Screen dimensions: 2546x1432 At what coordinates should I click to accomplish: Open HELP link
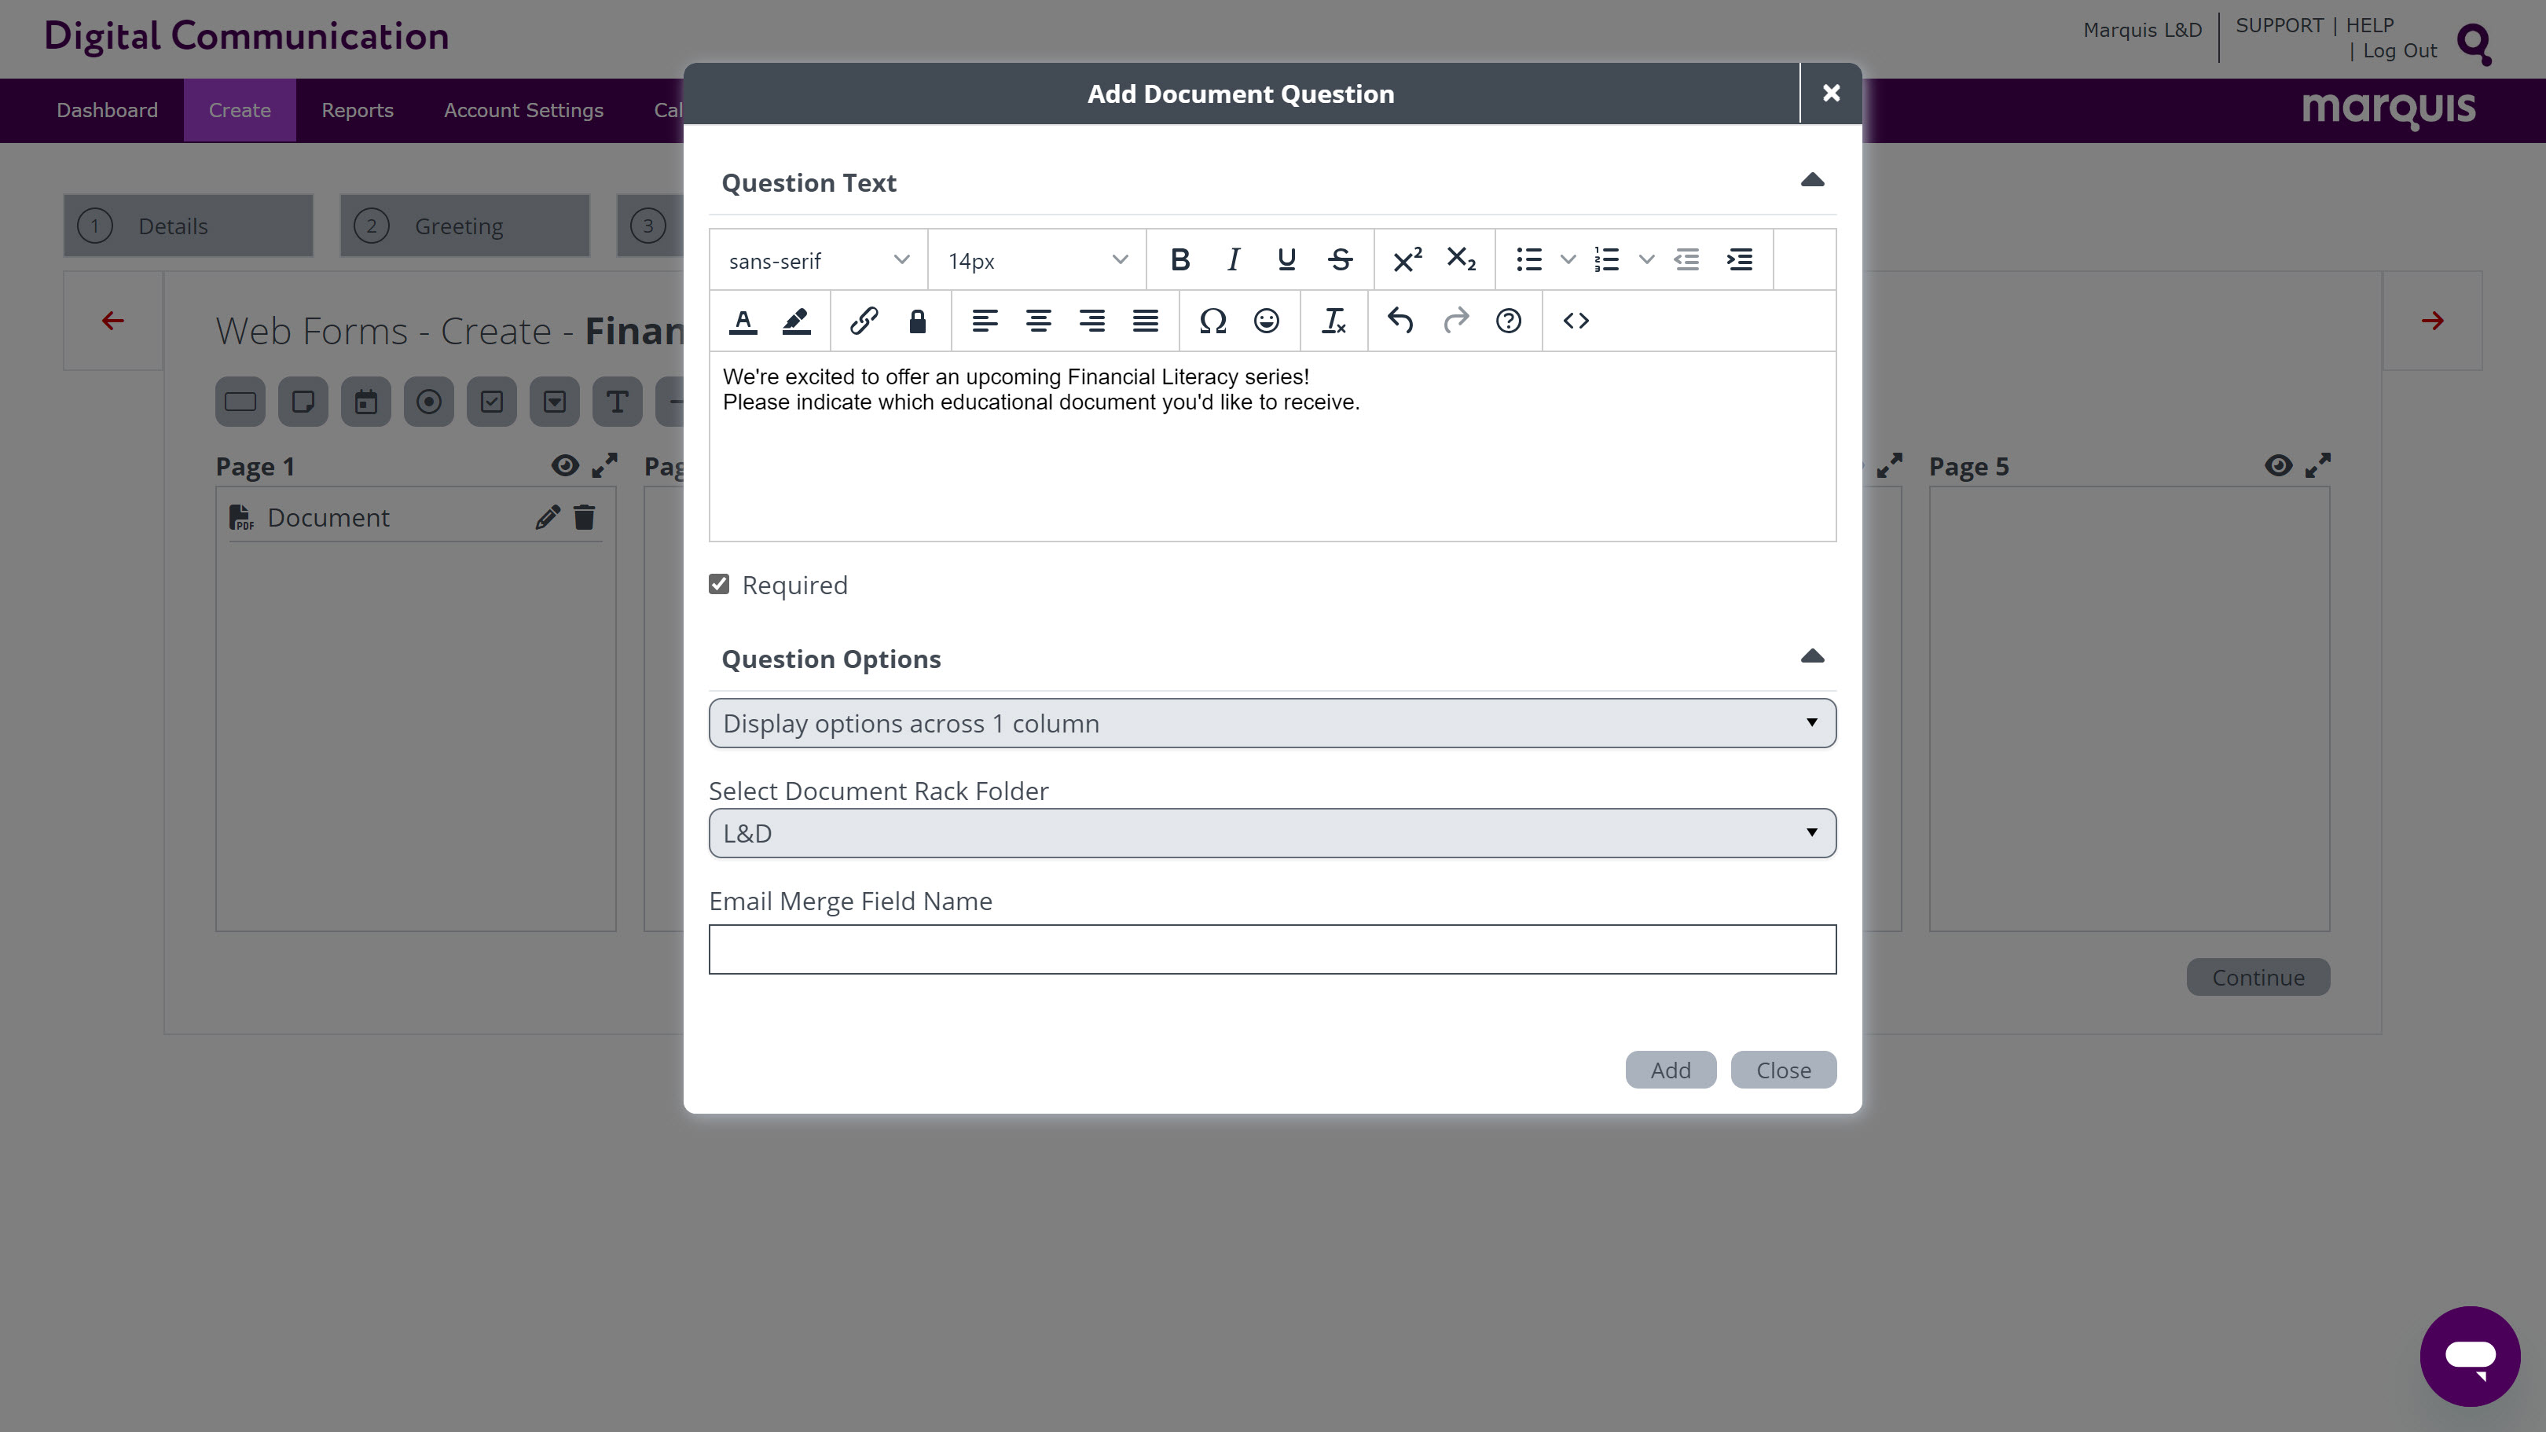pyautogui.click(x=2369, y=26)
